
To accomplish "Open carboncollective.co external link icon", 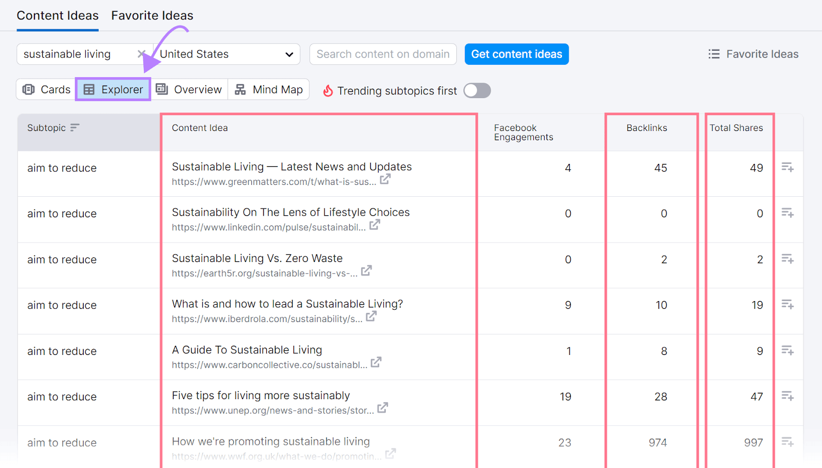I will (x=376, y=362).
